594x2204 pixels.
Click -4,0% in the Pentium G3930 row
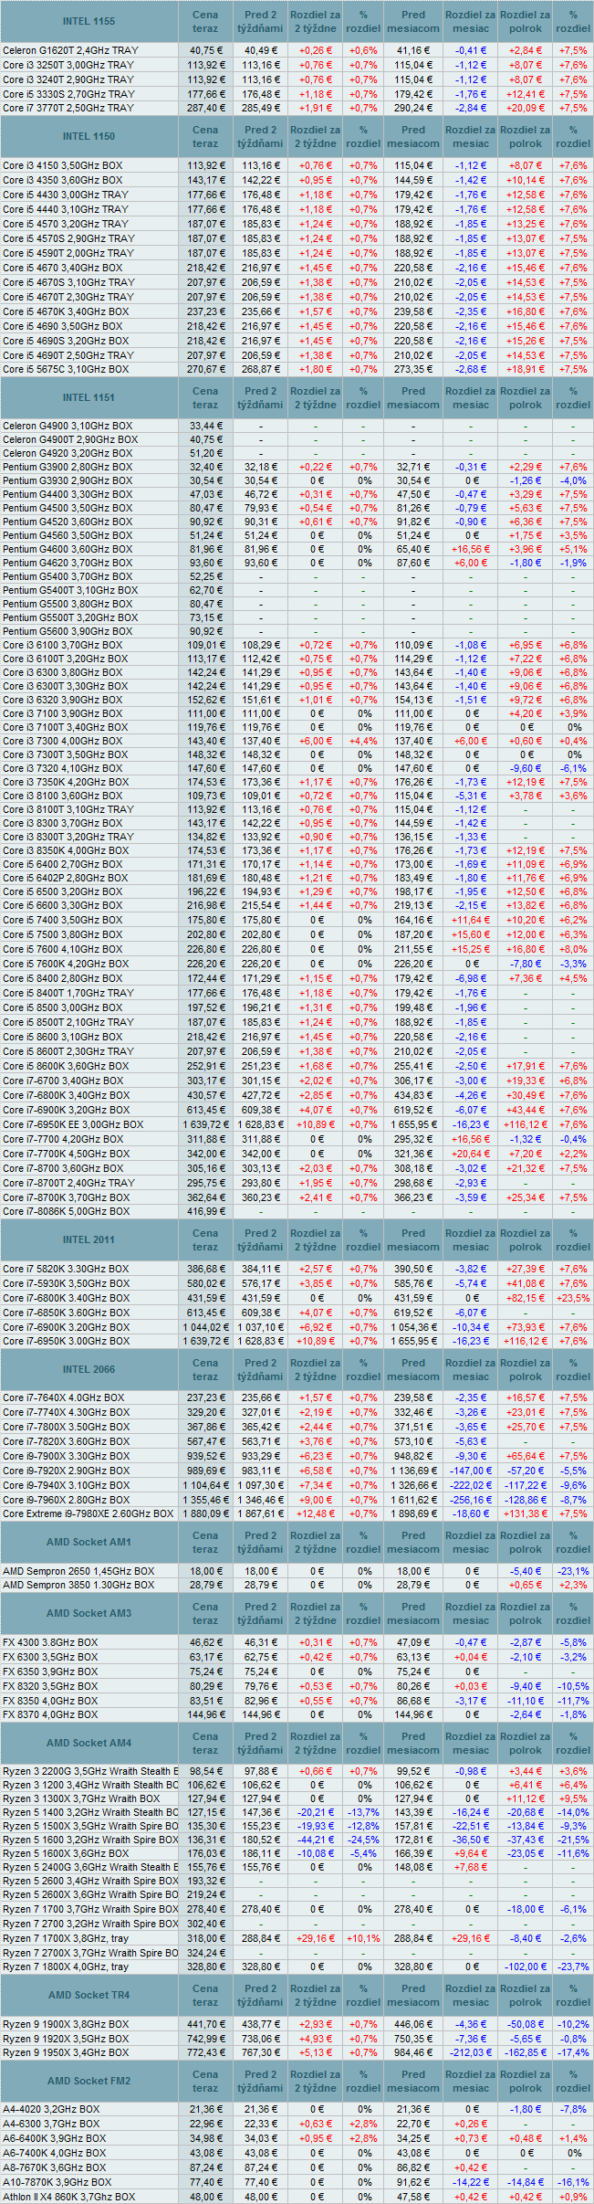[573, 480]
